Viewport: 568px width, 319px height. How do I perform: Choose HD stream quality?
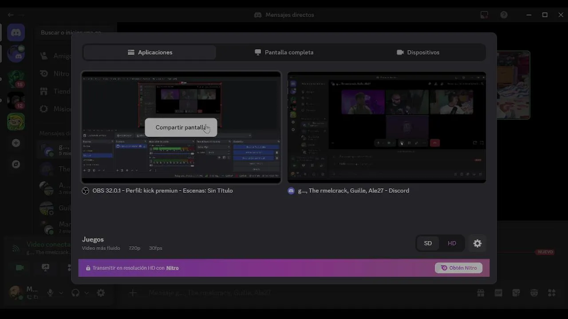pos(452,243)
